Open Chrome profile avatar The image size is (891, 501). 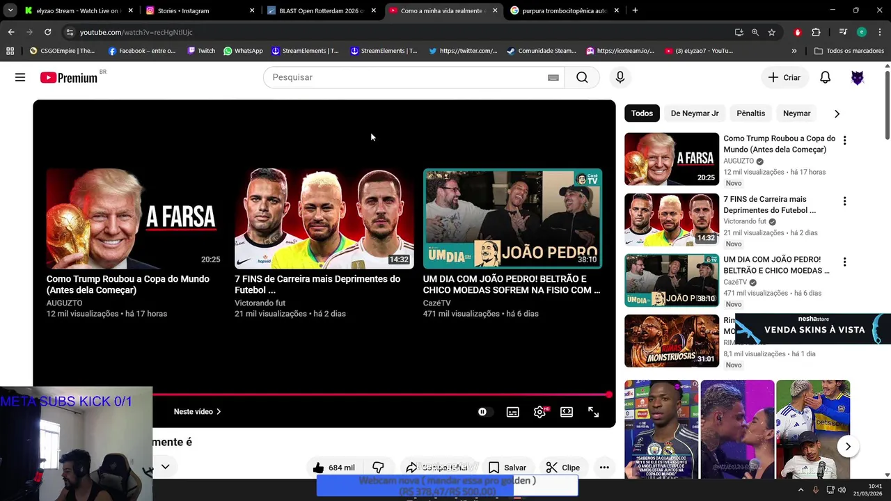(862, 32)
